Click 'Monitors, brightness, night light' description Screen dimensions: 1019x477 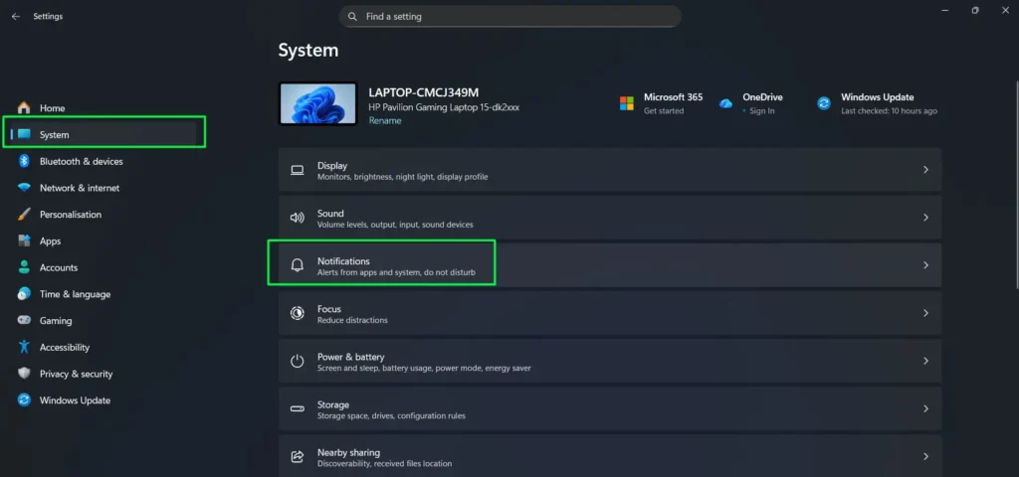pyautogui.click(x=402, y=177)
